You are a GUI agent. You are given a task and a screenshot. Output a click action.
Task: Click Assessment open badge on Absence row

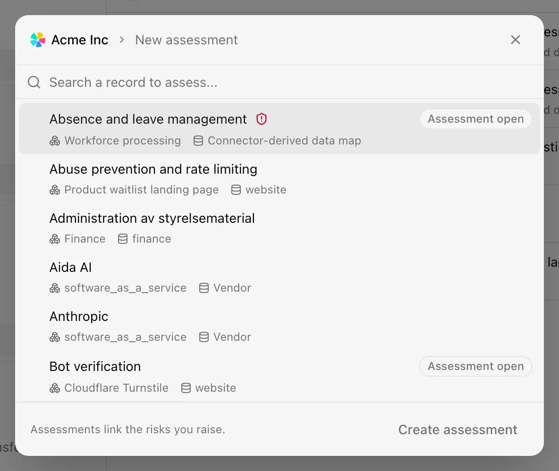tap(475, 119)
